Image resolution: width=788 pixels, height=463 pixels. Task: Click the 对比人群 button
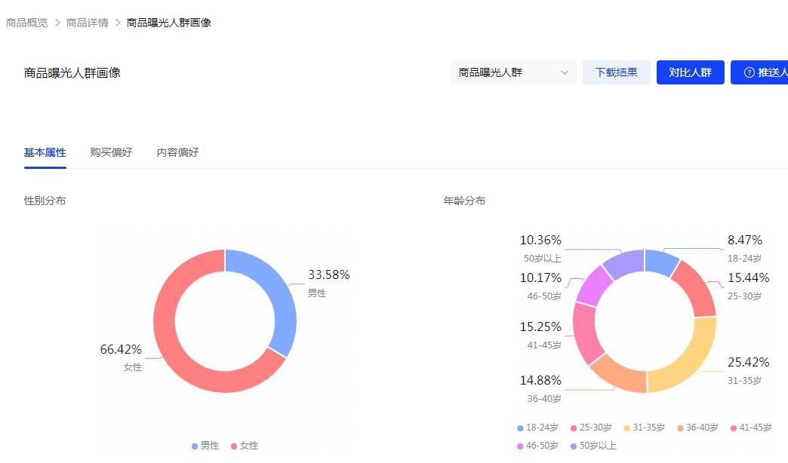[690, 72]
